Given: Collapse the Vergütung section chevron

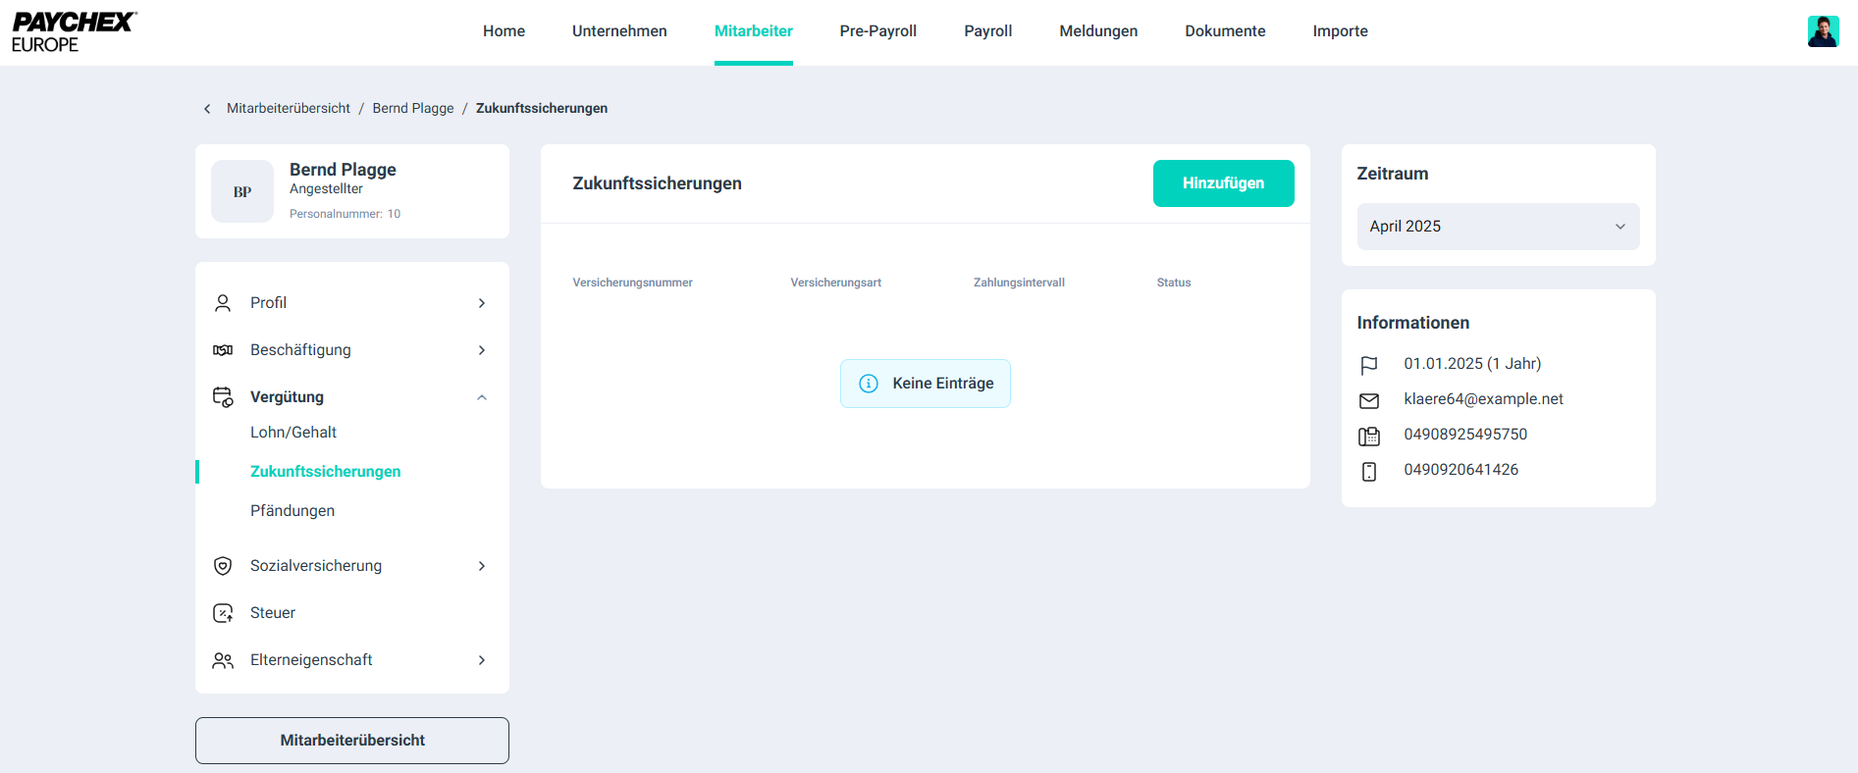Looking at the screenshot, I should point(481,397).
